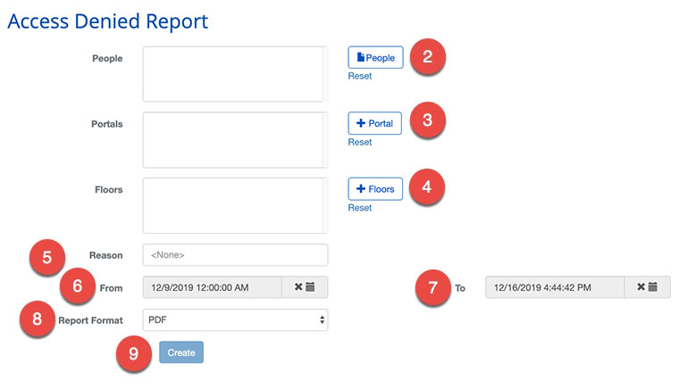The width and height of the screenshot is (687, 389).
Task: Reset the Portals list
Action: click(360, 142)
